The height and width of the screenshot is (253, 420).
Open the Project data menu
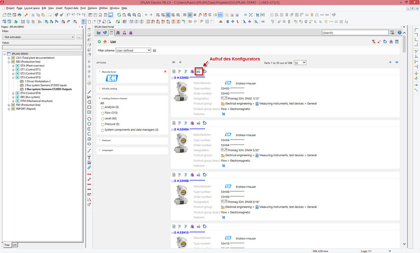(71, 8)
